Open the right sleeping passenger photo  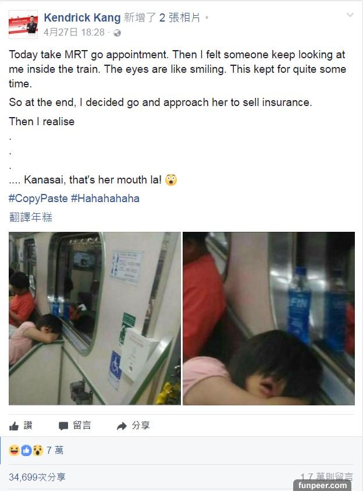[269, 318]
